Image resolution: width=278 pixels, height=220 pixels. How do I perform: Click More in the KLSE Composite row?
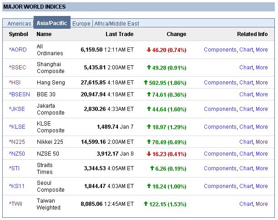(262, 126)
